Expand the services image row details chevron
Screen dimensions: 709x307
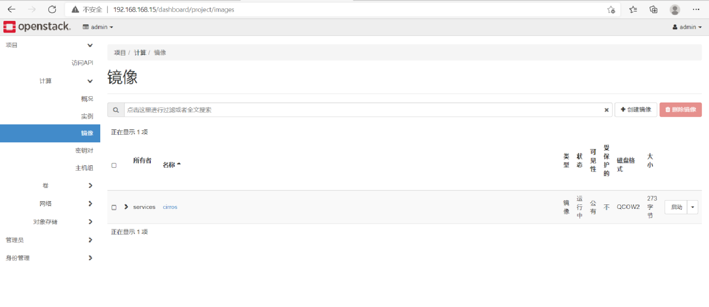[126, 206]
